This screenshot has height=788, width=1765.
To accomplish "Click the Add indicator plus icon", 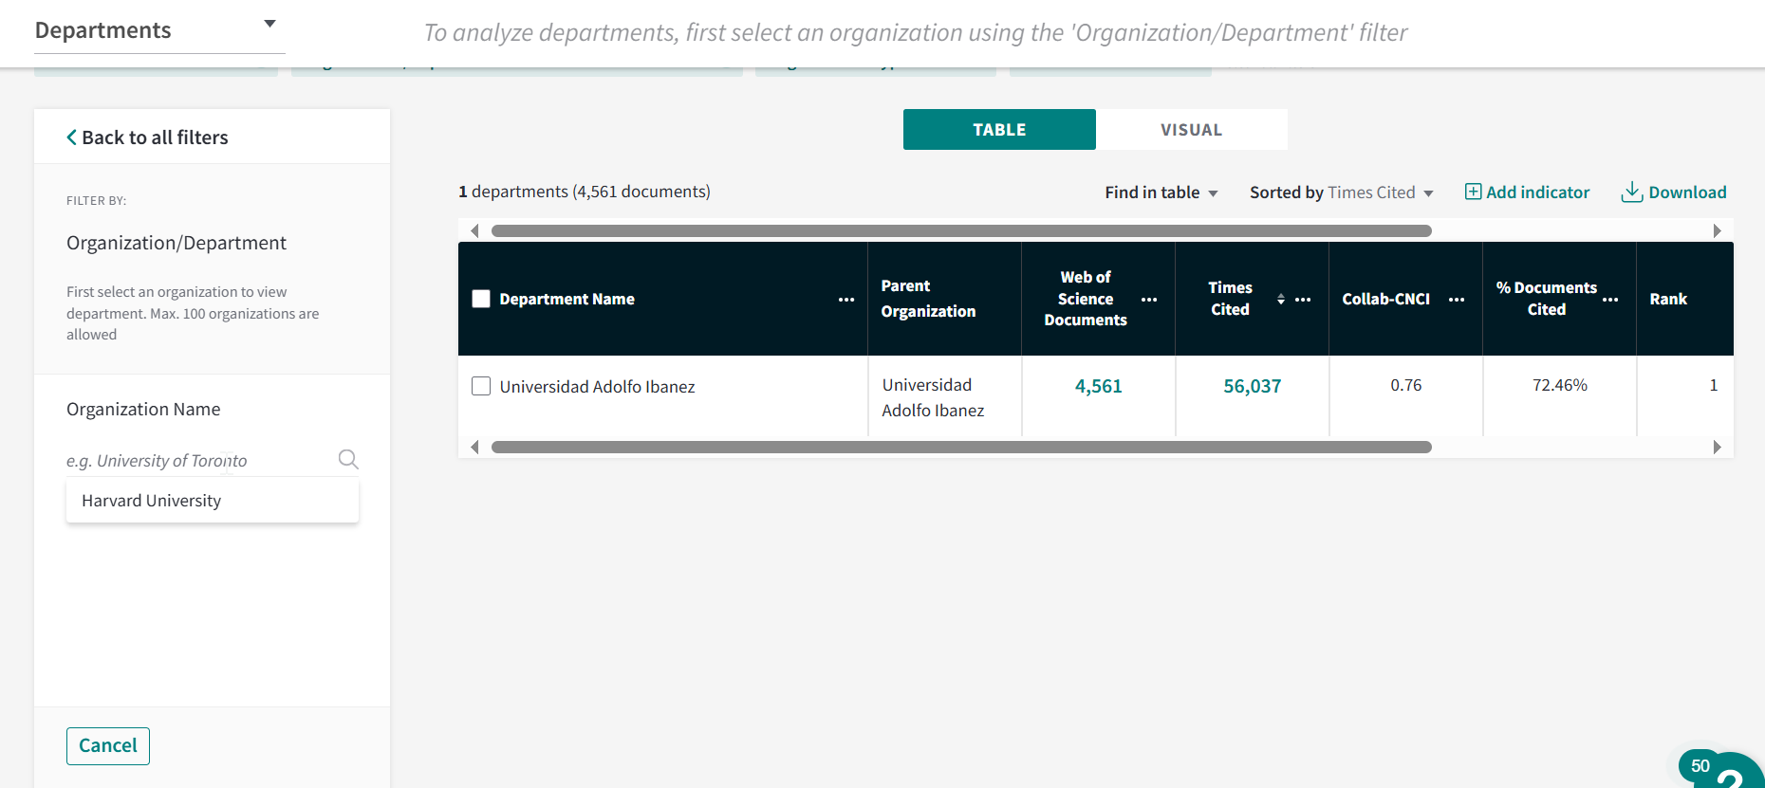I will point(1473,192).
